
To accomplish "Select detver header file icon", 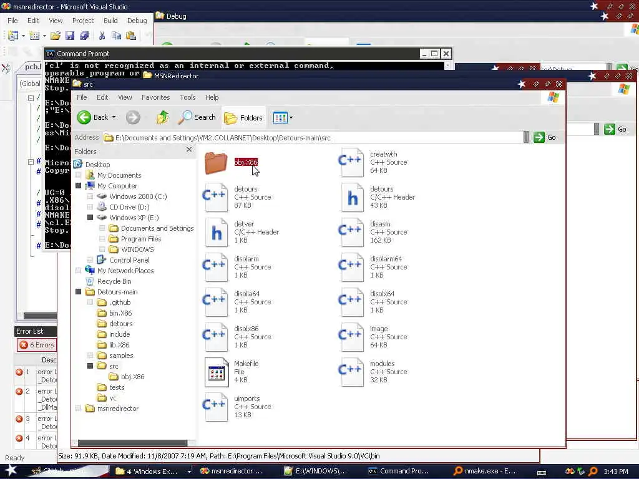I will pos(216,233).
